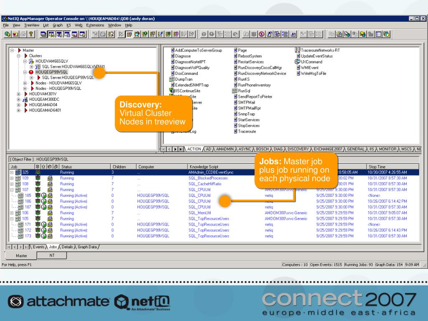Select the NT view tab

pos(52,255)
